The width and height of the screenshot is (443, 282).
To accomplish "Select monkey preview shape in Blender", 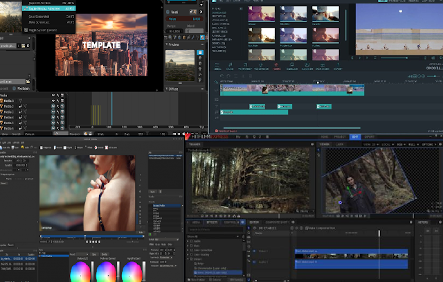I will click(200, 69).
